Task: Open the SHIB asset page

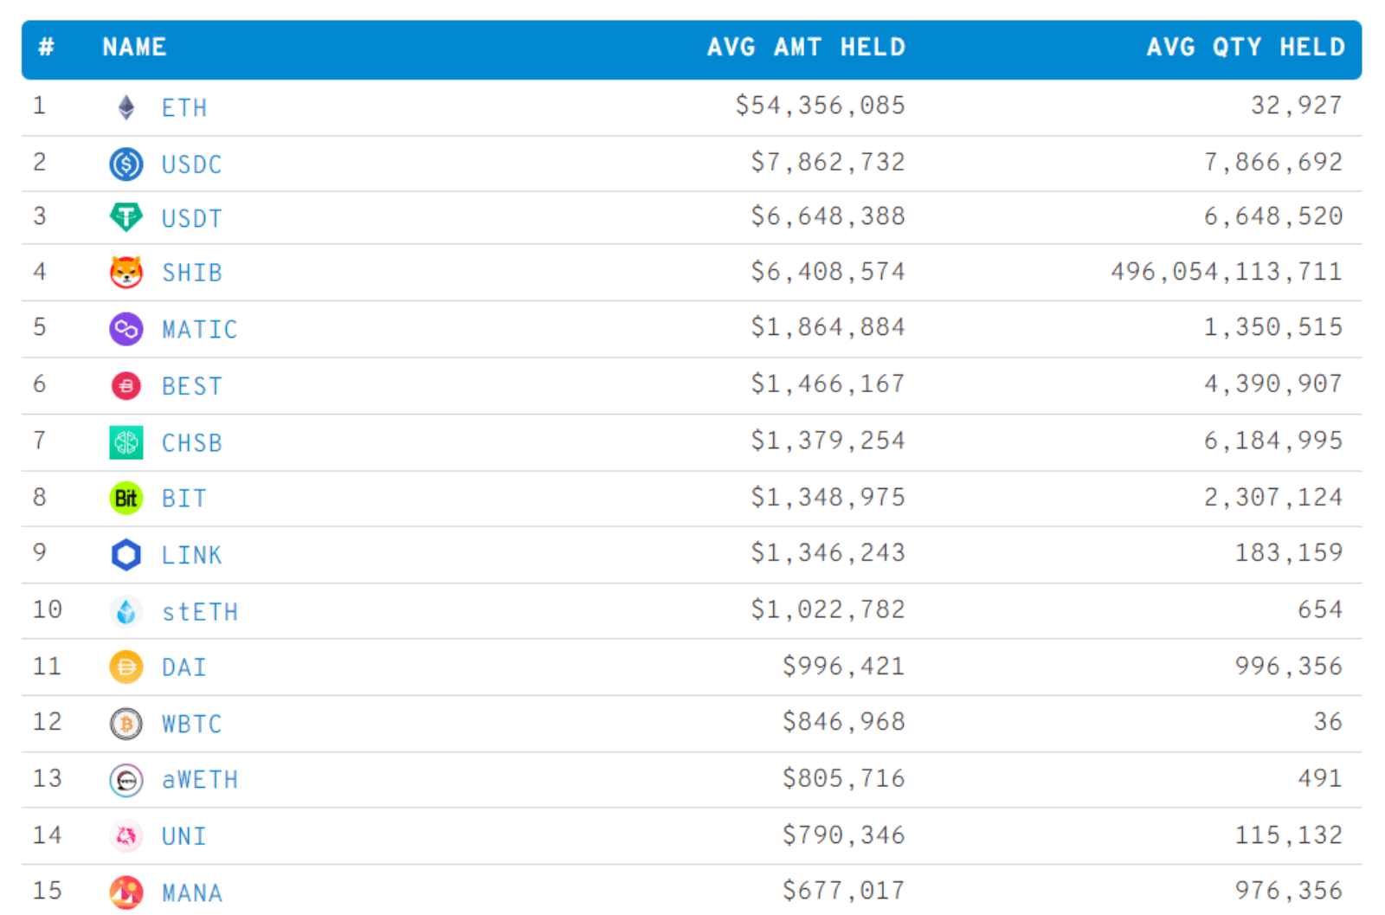Action: point(191,271)
